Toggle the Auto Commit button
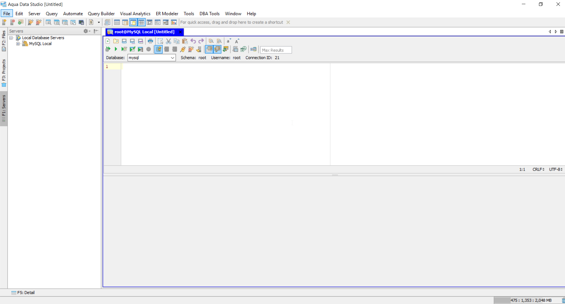 pos(158,49)
